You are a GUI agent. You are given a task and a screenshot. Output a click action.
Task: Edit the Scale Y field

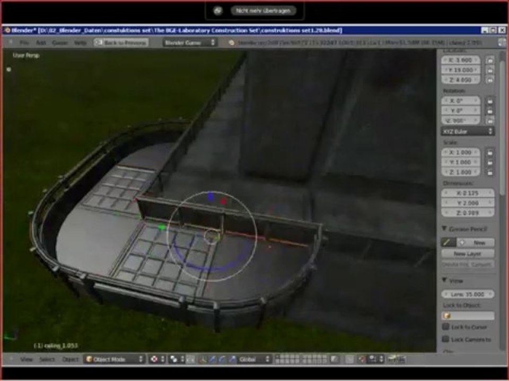pyautogui.click(x=460, y=162)
